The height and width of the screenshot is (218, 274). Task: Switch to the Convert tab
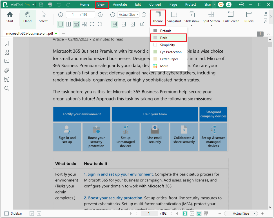(155, 5)
